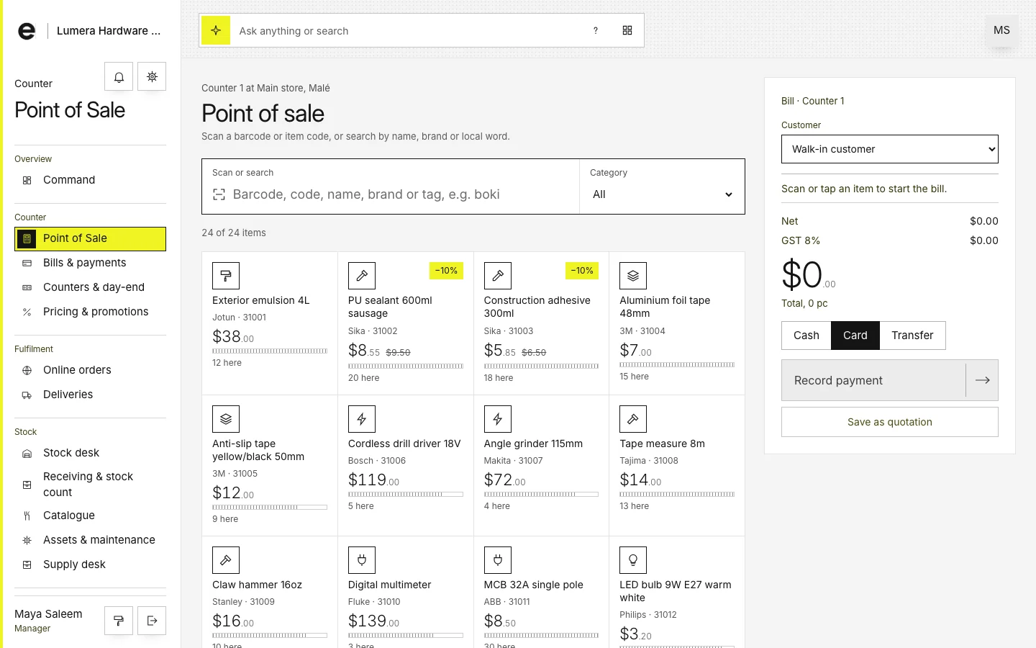Add Exterior emulsion 4L to the bill
Viewport: 1036px width, 648px height.
[270, 323]
